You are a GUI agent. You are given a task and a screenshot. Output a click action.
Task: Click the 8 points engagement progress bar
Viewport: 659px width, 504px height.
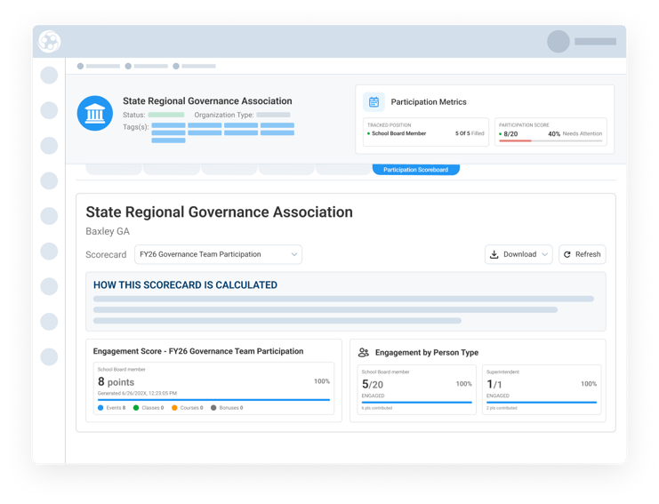(x=213, y=400)
